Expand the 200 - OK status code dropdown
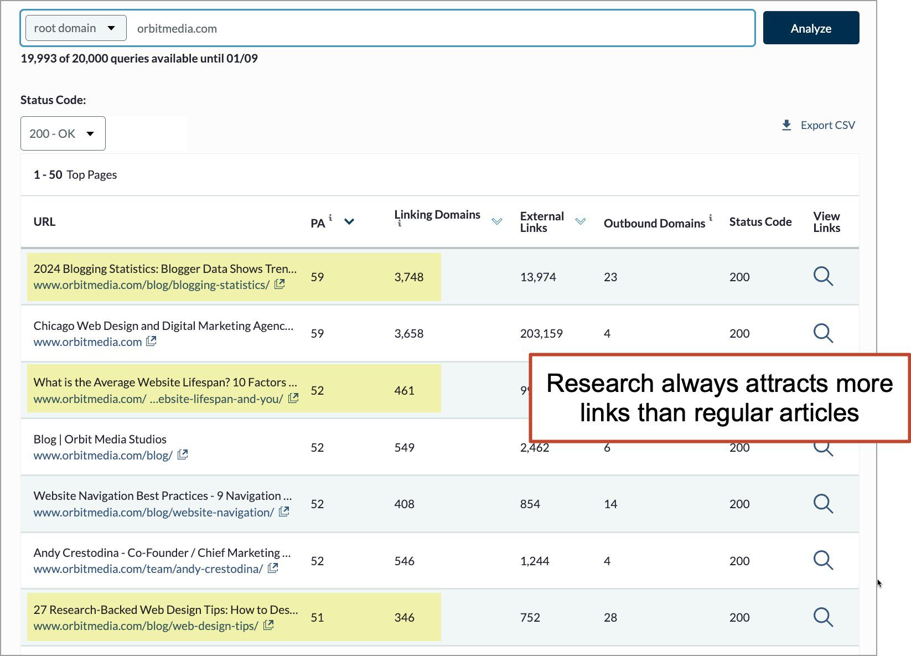Viewport: 911px width, 656px height. pos(63,133)
